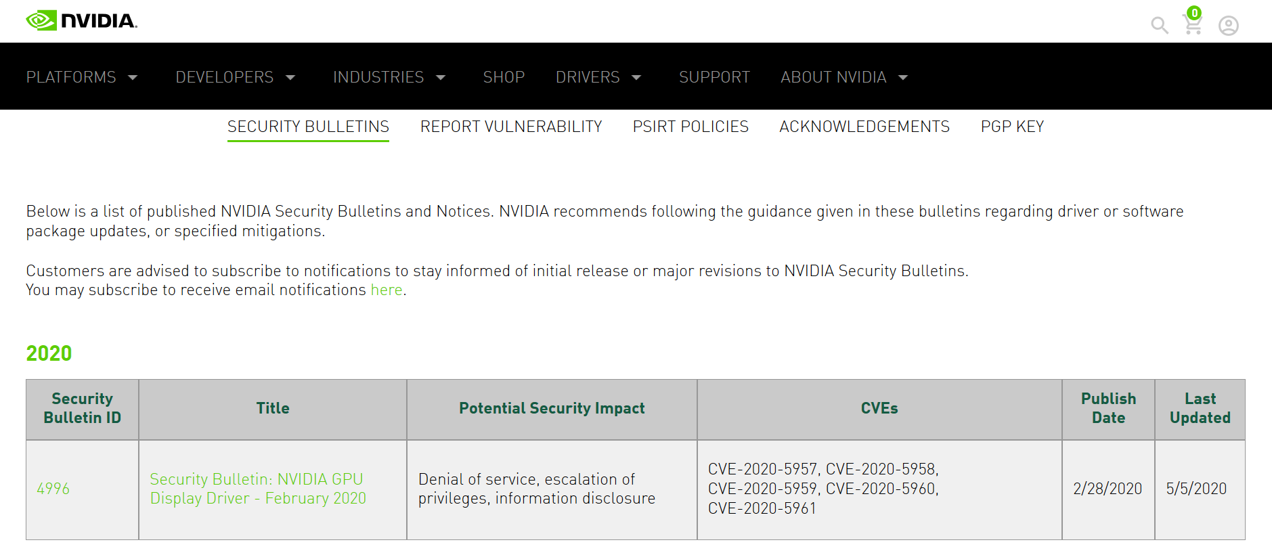The height and width of the screenshot is (555, 1272).
Task: Go to the Shop menu item
Action: 504,77
